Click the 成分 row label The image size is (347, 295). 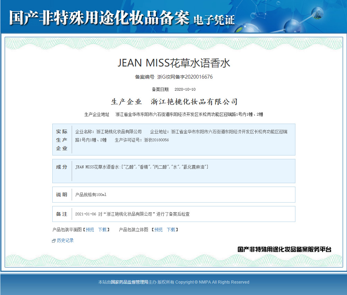click(62, 167)
